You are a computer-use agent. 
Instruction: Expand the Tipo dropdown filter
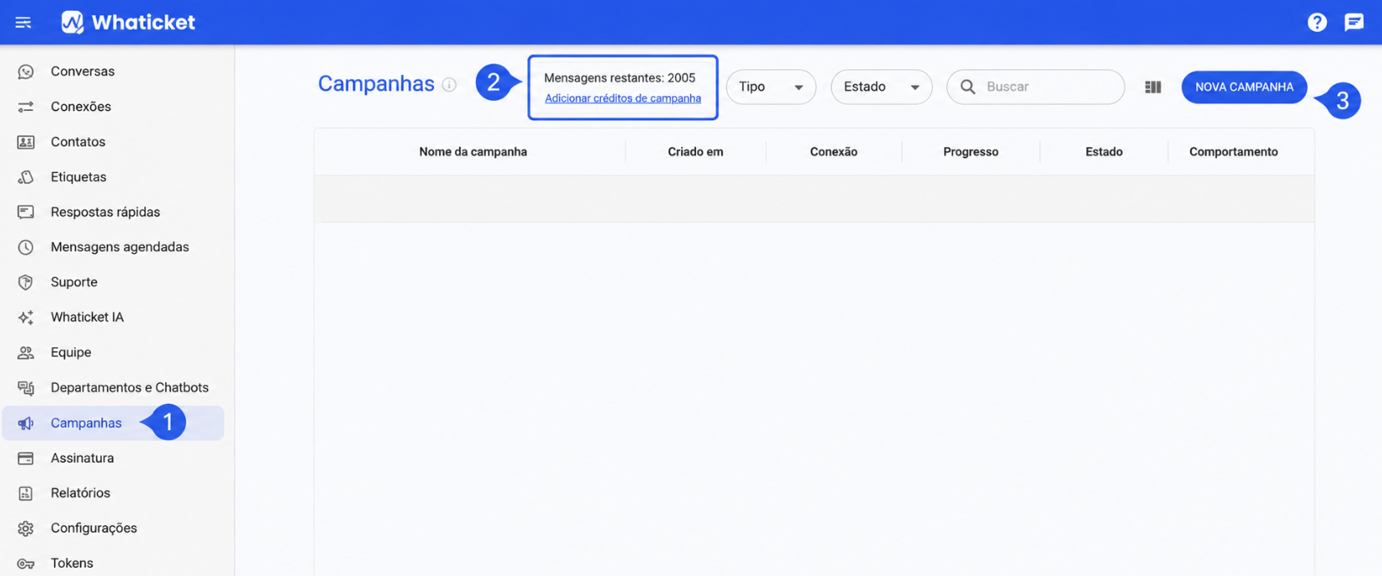[770, 87]
